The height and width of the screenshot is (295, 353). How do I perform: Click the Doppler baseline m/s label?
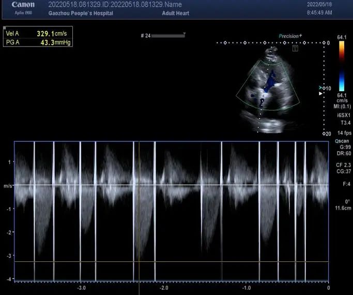[8, 185]
